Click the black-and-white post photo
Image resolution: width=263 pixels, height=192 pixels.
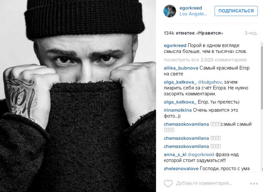pyautogui.click(x=78, y=96)
